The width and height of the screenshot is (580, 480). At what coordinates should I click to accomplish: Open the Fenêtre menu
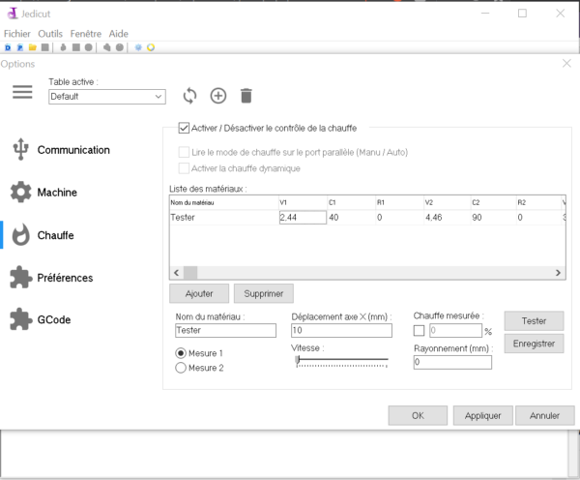click(x=86, y=34)
